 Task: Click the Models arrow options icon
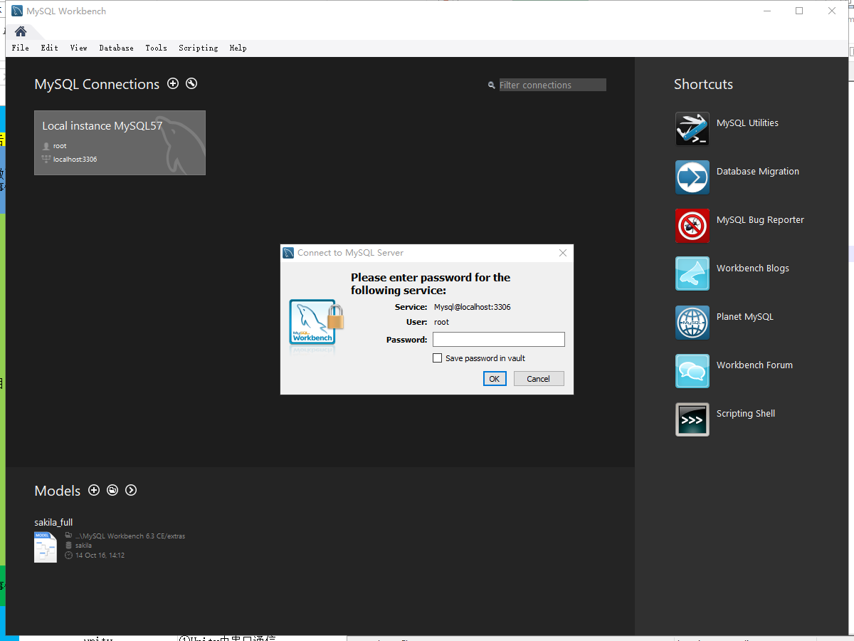(x=131, y=490)
